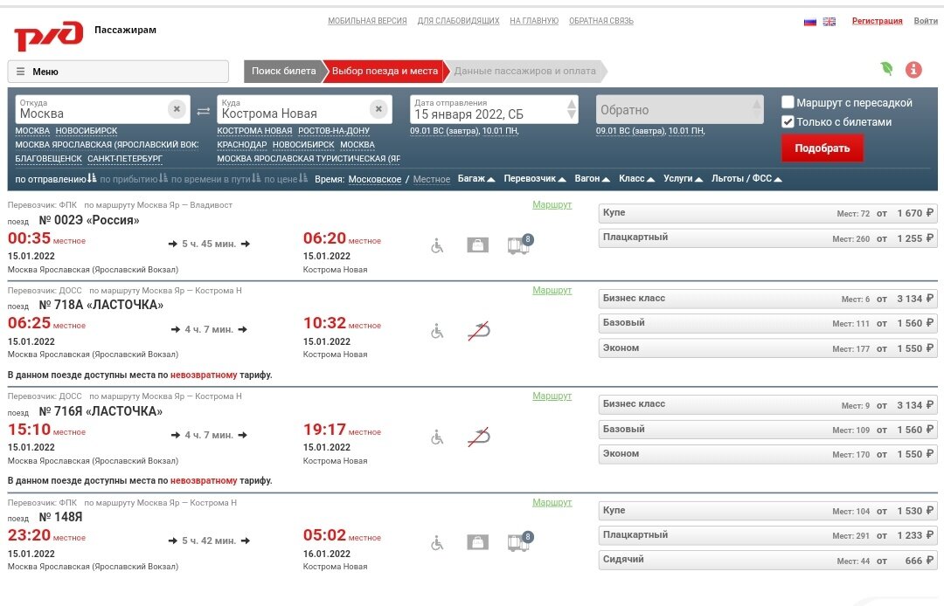Click the red Подобрать button
Viewport: 944px width, 606px height.
tap(823, 148)
